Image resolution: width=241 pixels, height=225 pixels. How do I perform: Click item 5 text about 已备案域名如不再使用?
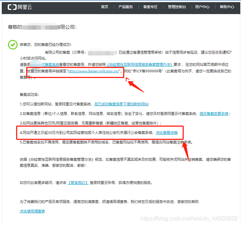[106, 142]
